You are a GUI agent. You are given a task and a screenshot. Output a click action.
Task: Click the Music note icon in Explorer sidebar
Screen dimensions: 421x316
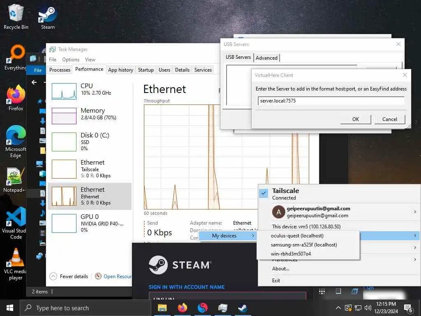pos(42,213)
